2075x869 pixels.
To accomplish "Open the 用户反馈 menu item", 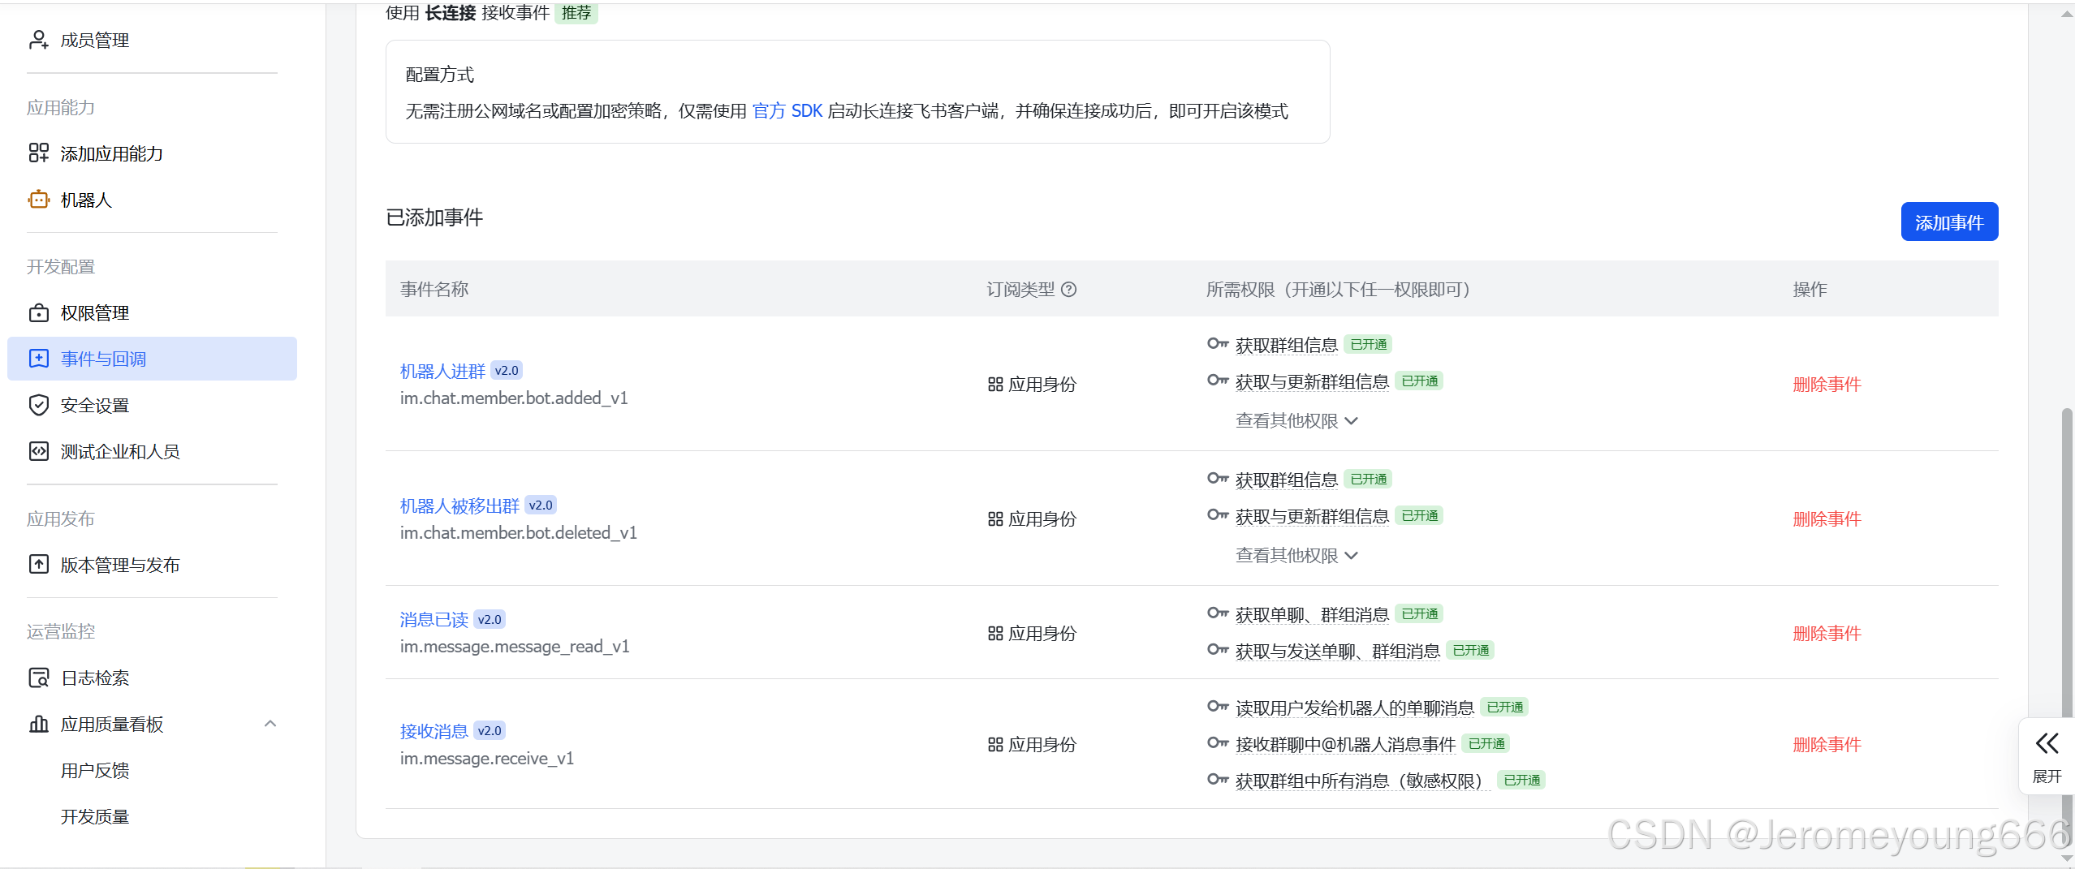I will 94,770.
